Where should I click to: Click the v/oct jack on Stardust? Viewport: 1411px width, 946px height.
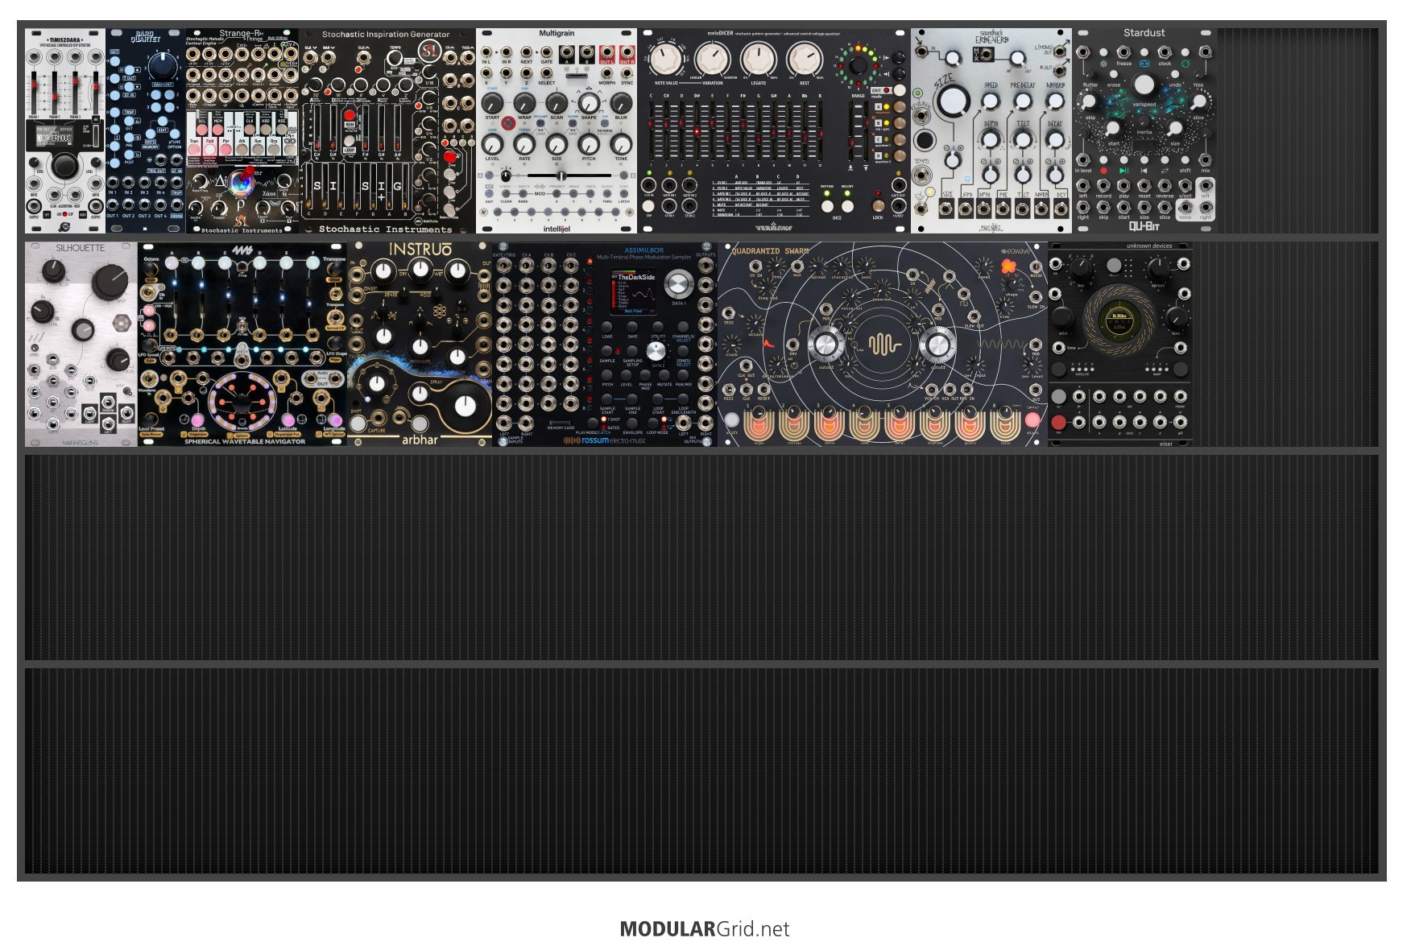pos(1185,185)
